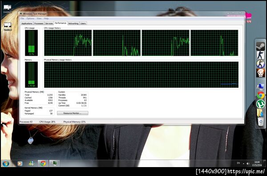
Task: Click the Threads value 991
Action: click(85, 98)
